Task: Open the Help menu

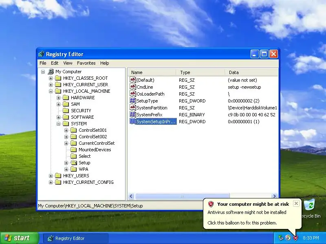Action: point(104,63)
